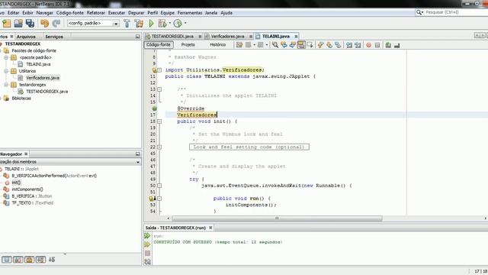Click Previous Bookmark icon
The height and width of the screenshot is (275, 488).
(320, 45)
